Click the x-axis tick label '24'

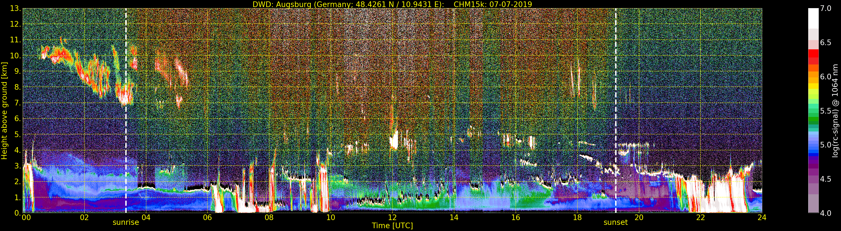tap(762, 218)
